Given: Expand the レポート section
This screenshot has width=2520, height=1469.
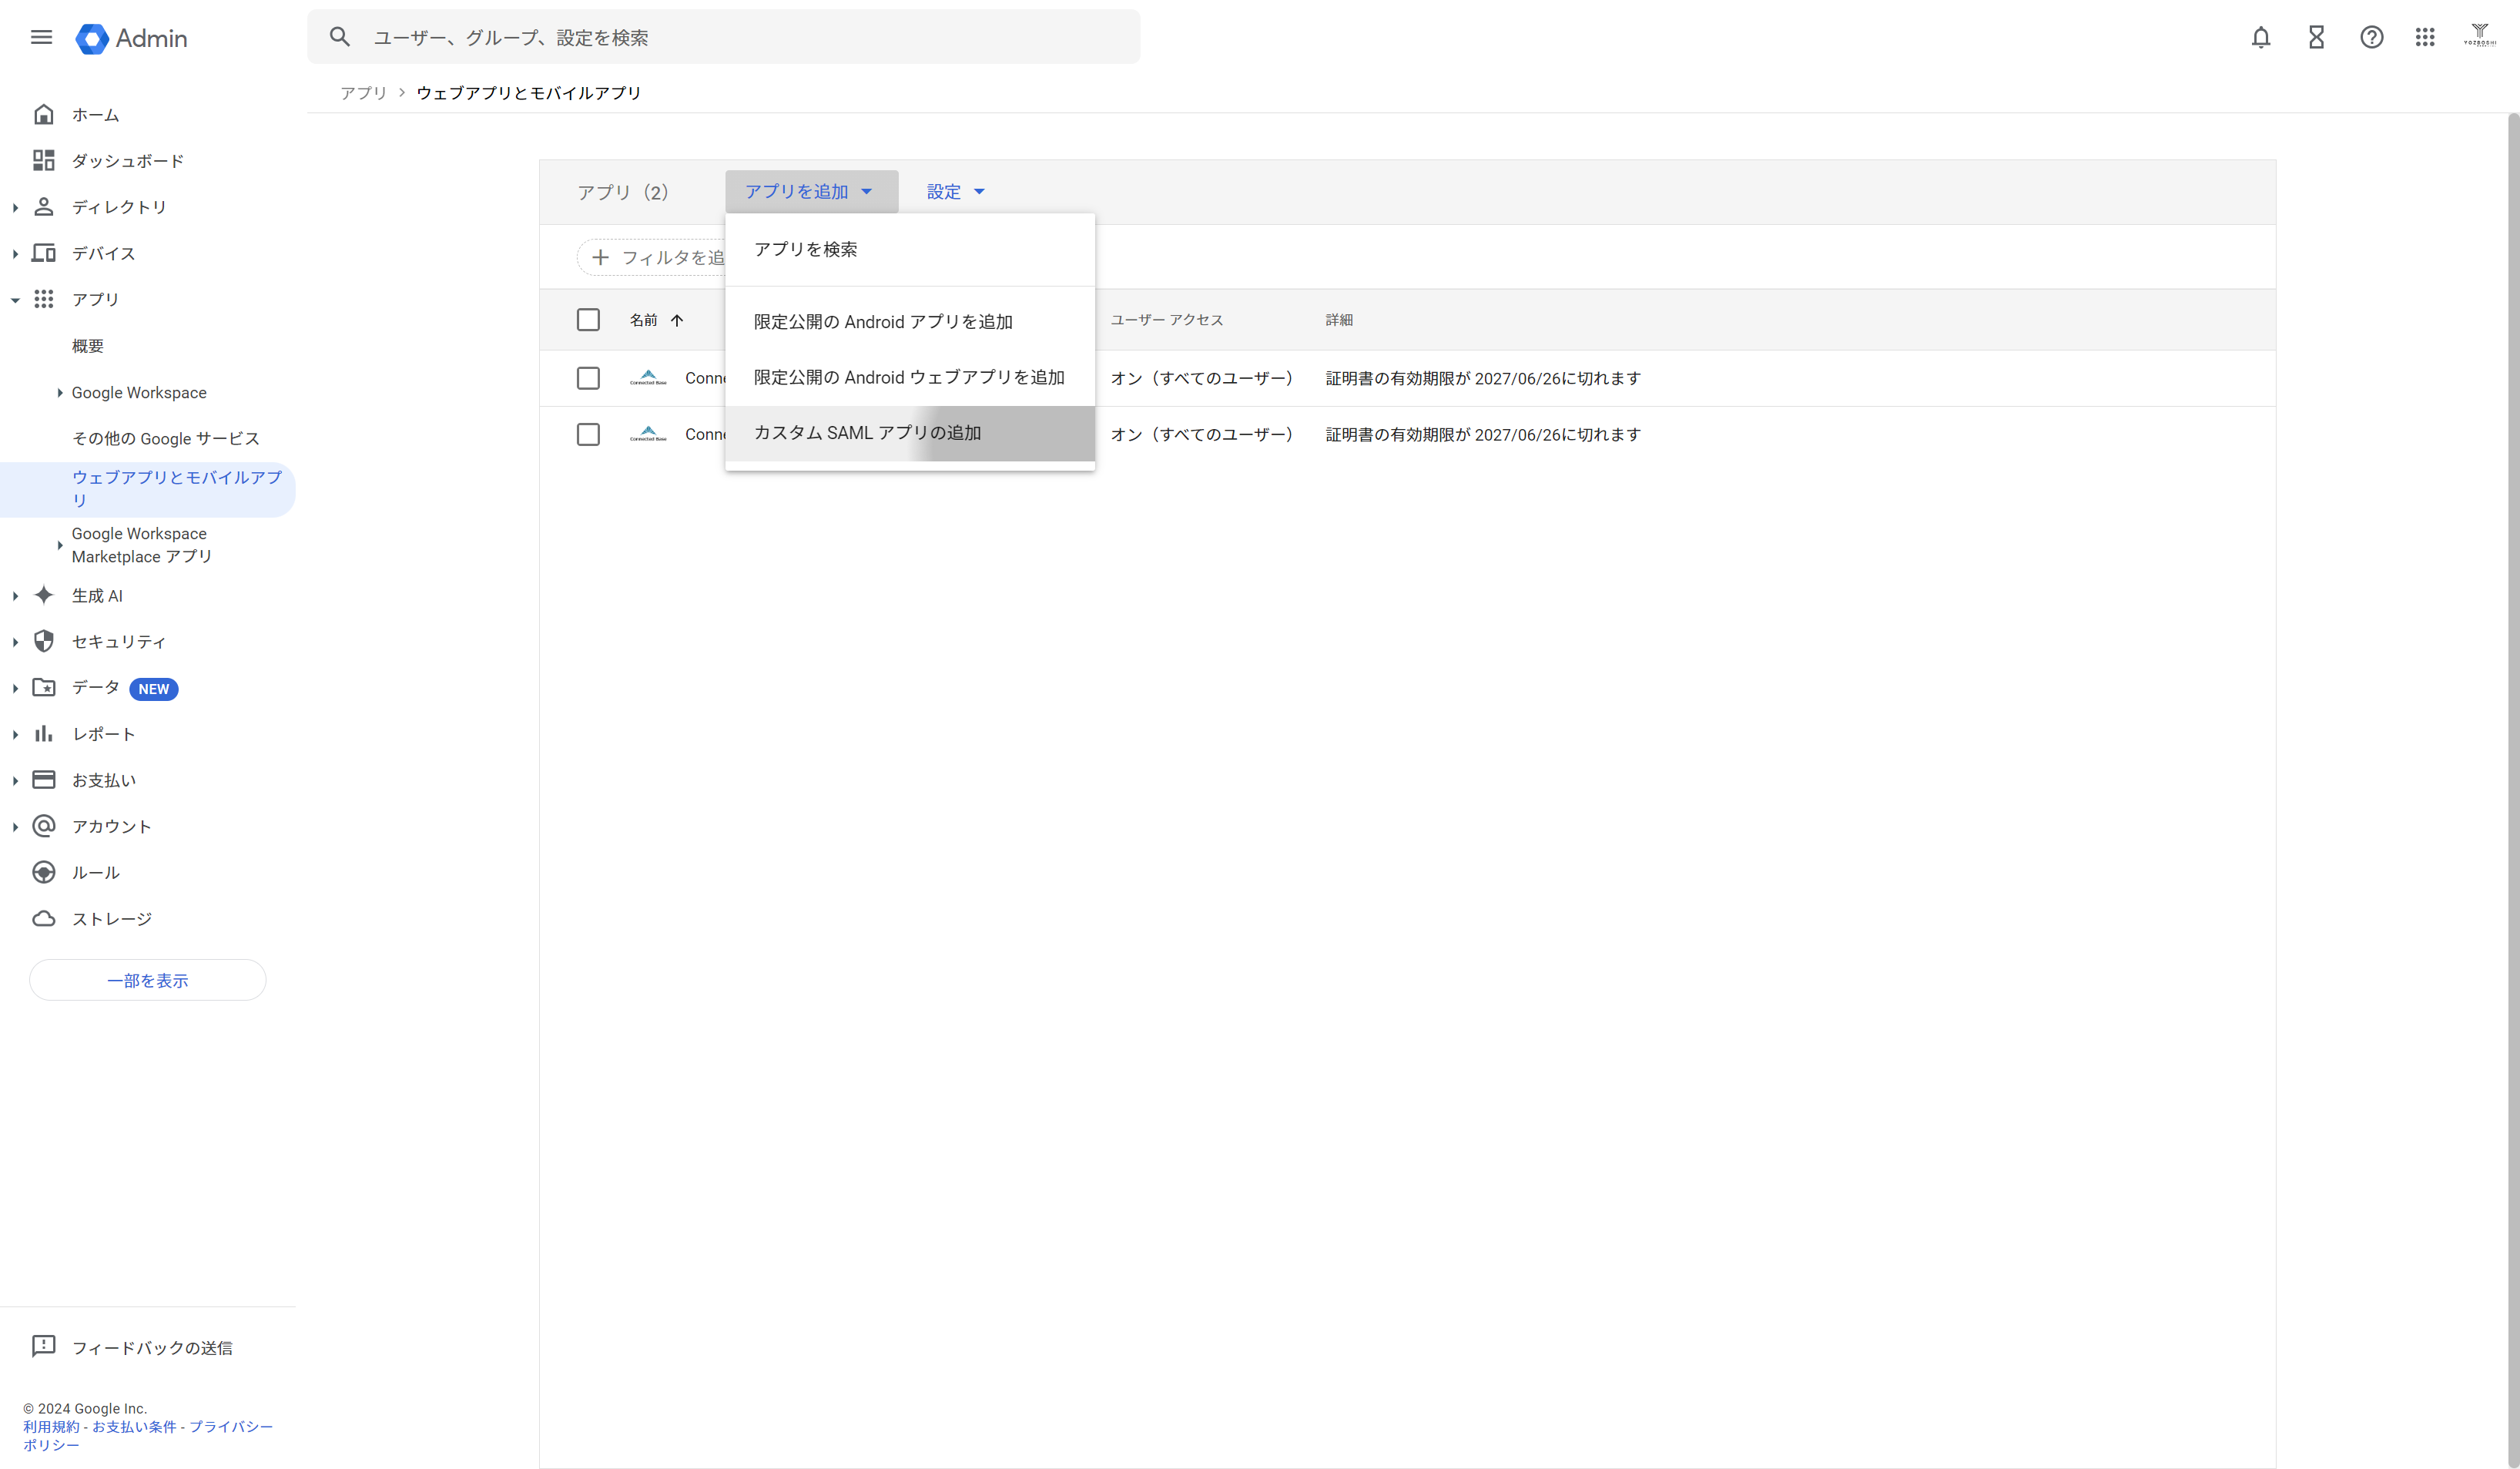Looking at the screenshot, I should 15,734.
